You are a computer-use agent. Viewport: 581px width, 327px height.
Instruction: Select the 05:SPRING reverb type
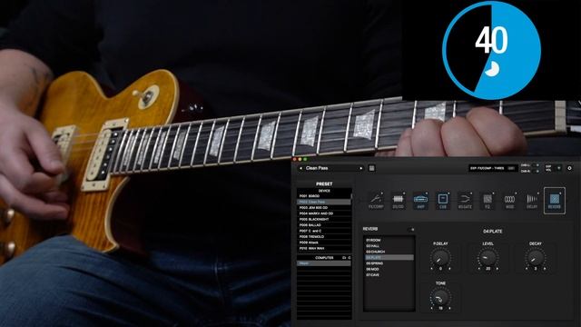(389, 263)
